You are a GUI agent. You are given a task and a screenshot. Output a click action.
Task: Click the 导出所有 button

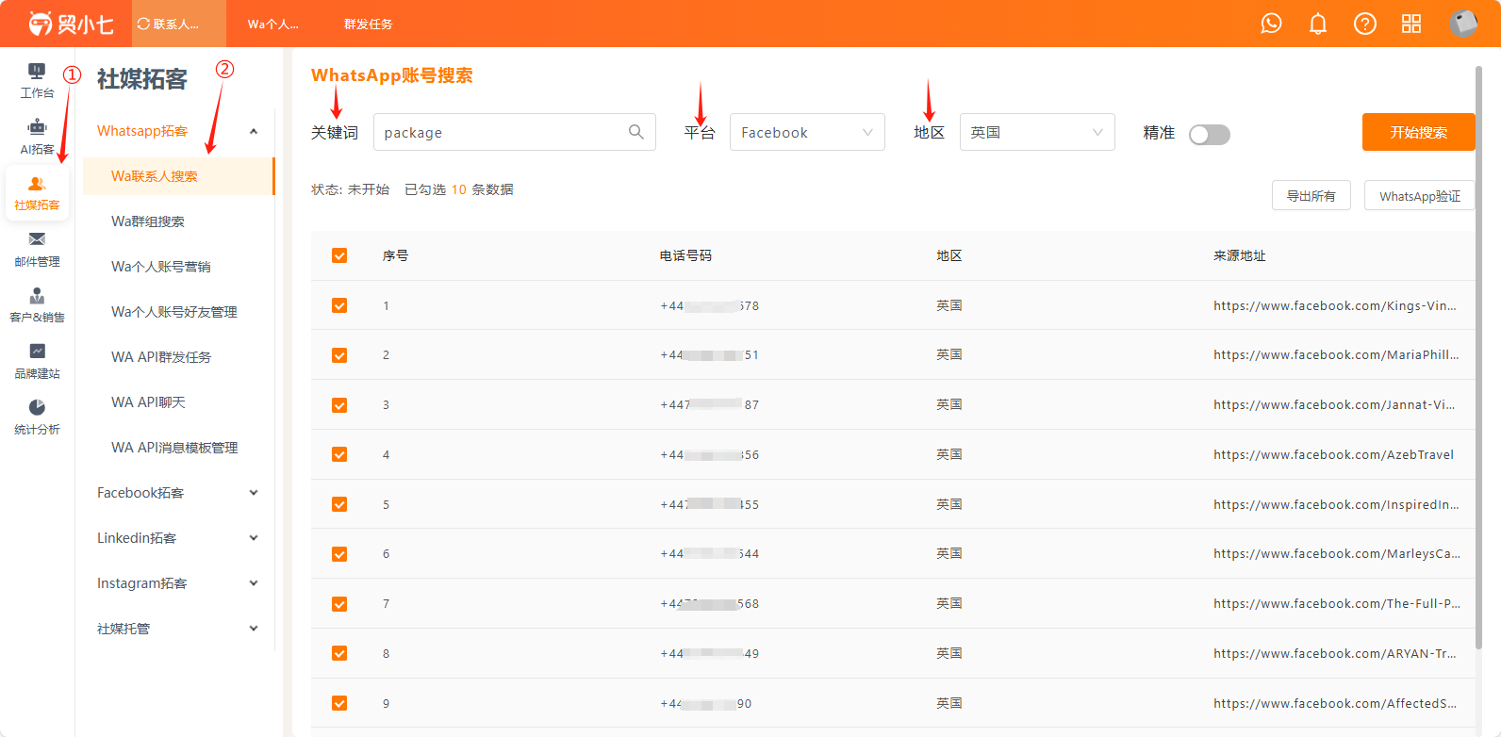pos(1311,195)
